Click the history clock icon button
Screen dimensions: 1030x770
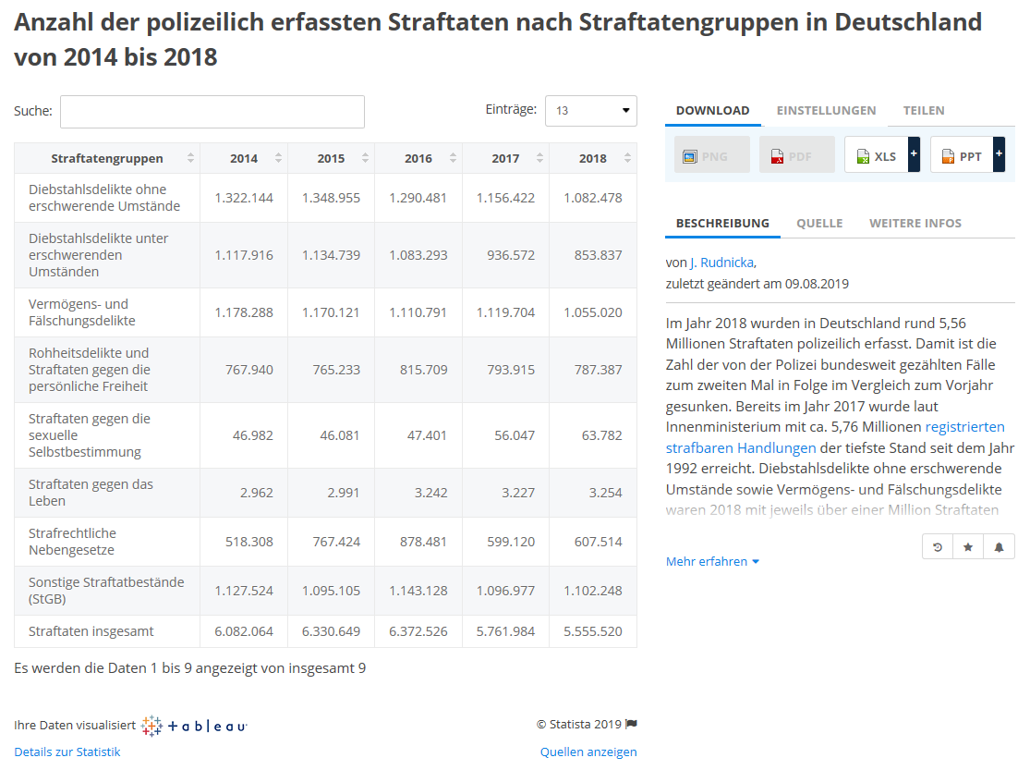[938, 547]
